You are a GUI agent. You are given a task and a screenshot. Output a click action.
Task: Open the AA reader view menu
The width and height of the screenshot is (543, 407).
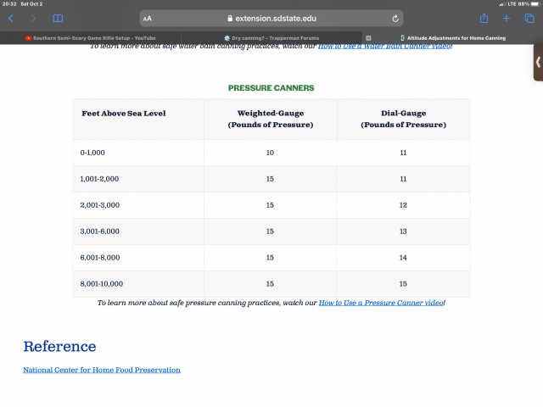pyautogui.click(x=148, y=18)
